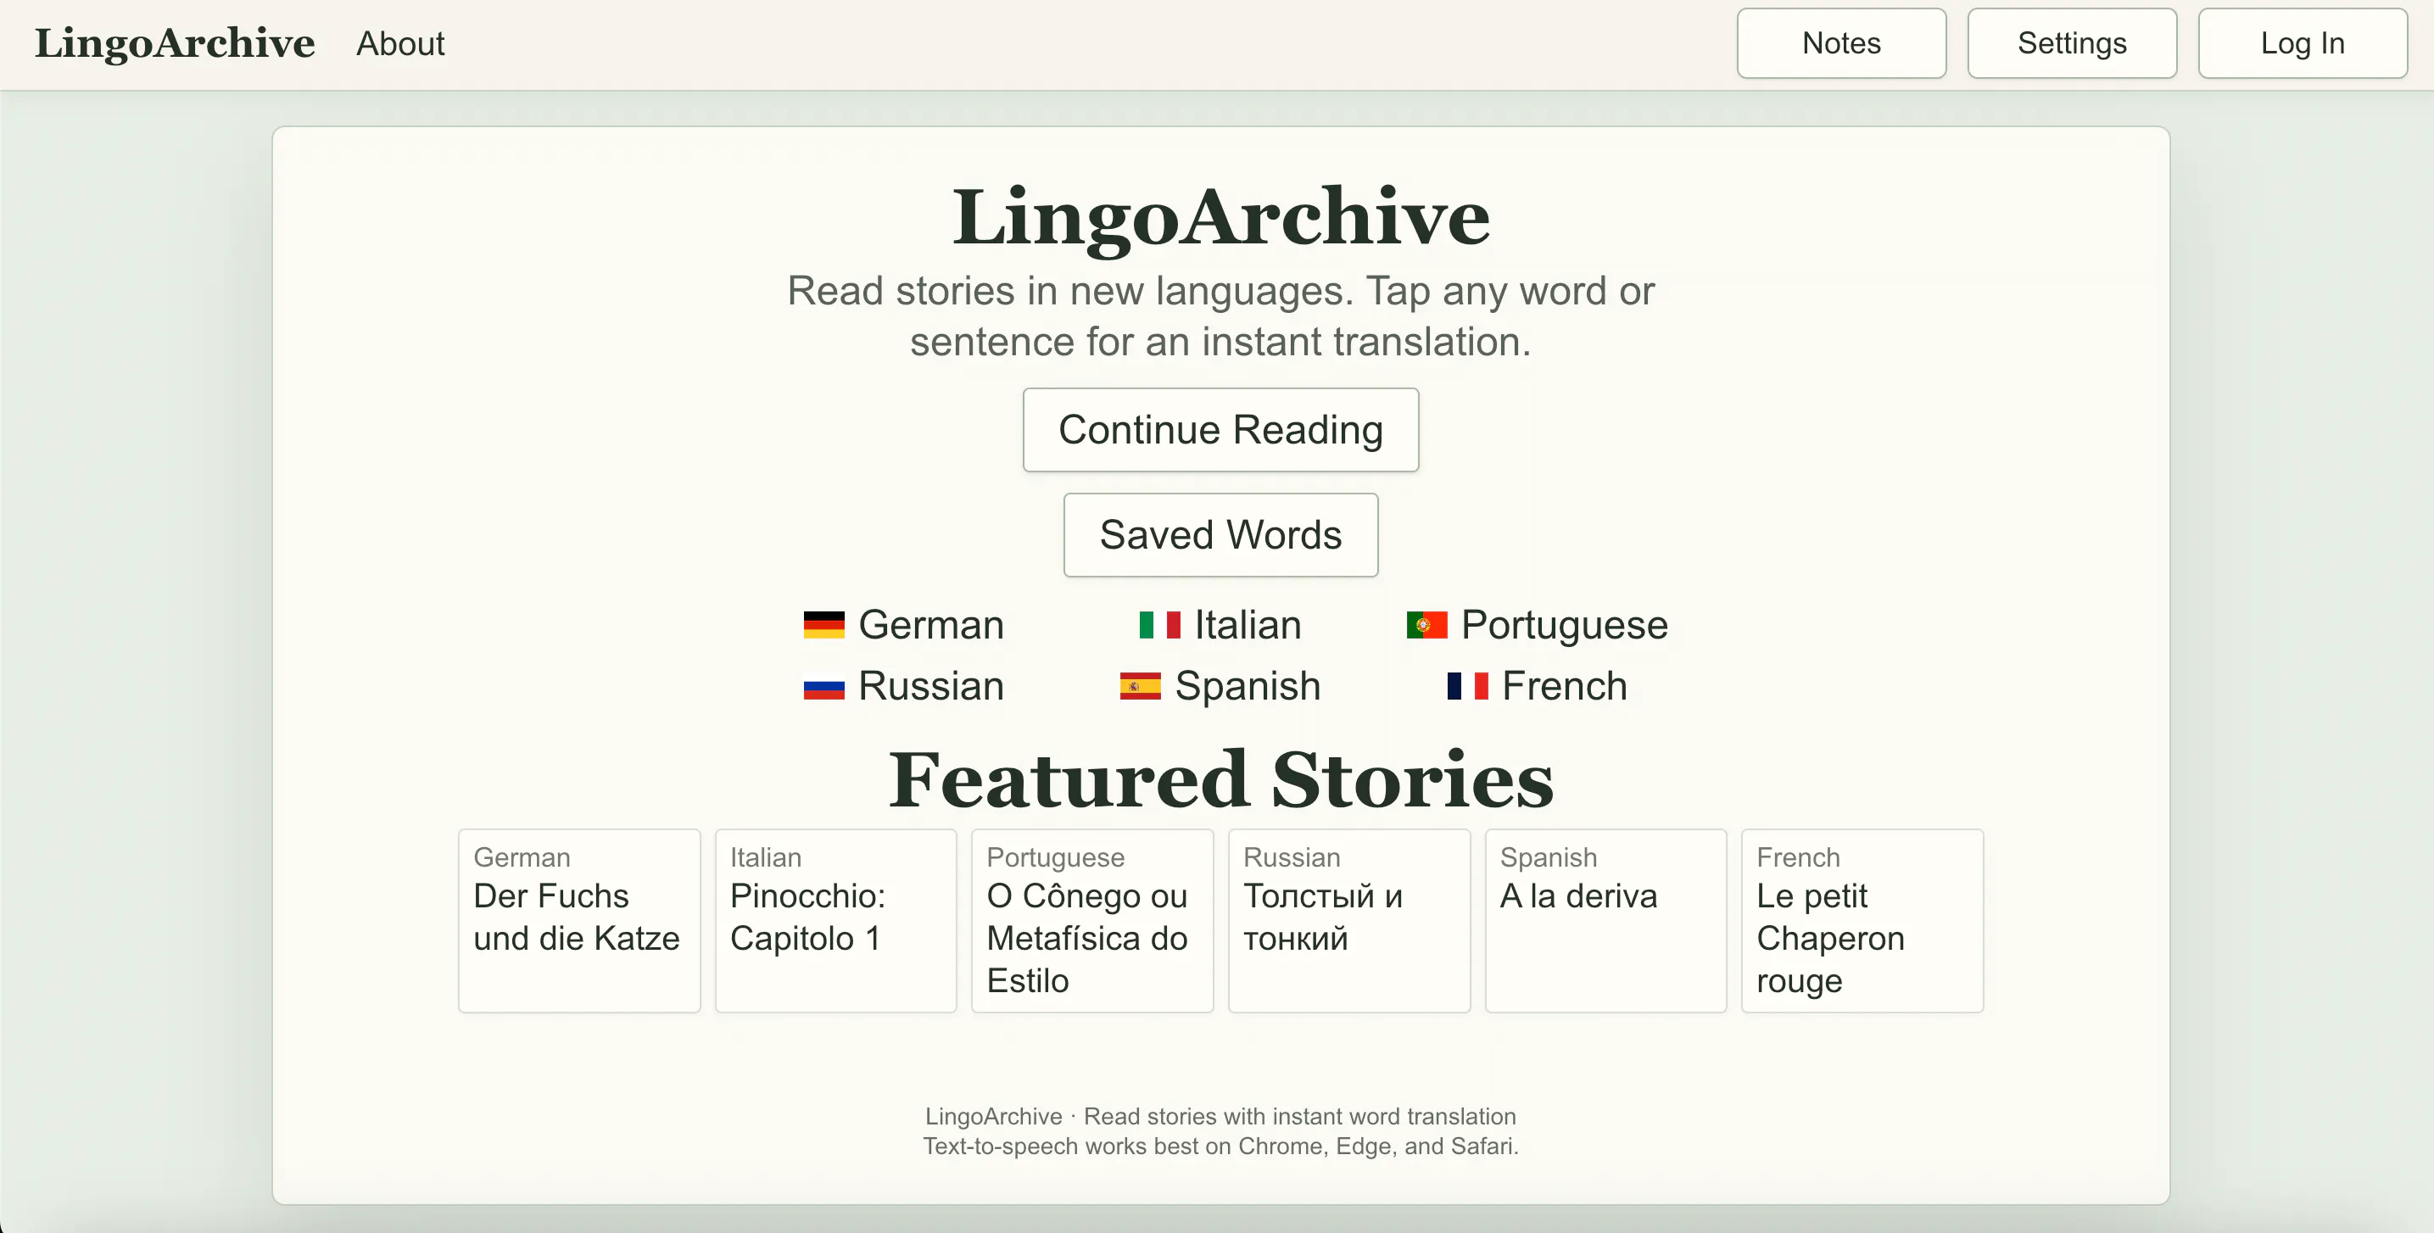The height and width of the screenshot is (1233, 2434).
Task: Click the Featured Stories heading
Action: (1220, 780)
